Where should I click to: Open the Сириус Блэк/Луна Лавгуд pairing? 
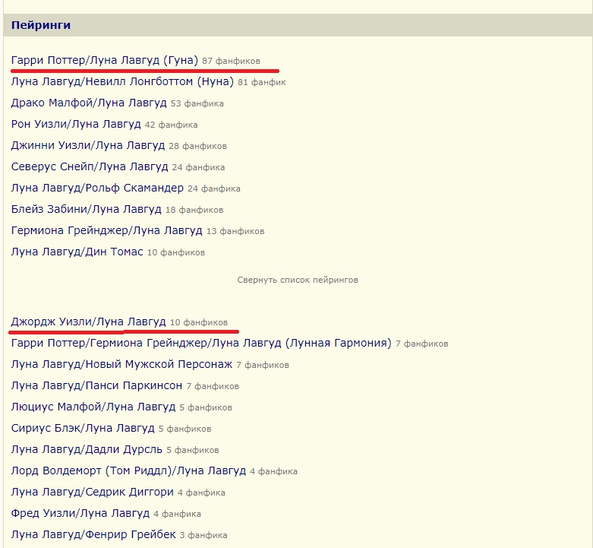click(x=83, y=428)
